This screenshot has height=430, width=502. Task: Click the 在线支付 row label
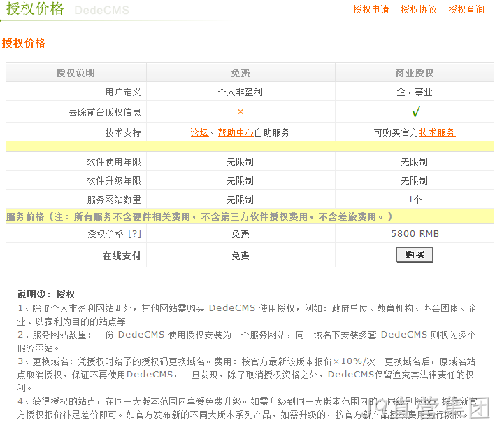[x=122, y=256]
